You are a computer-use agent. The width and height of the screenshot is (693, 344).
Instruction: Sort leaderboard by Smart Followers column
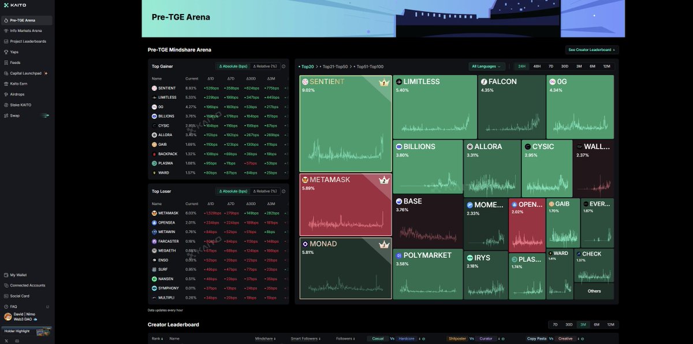pyautogui.click(x=305, y=339)
